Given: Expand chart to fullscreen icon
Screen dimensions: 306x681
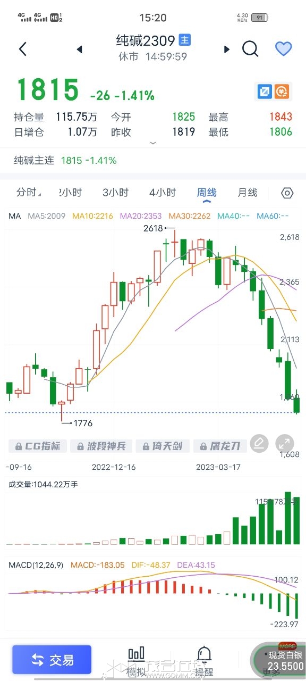Looking at the screenshot, I should [x=285, y=443].
